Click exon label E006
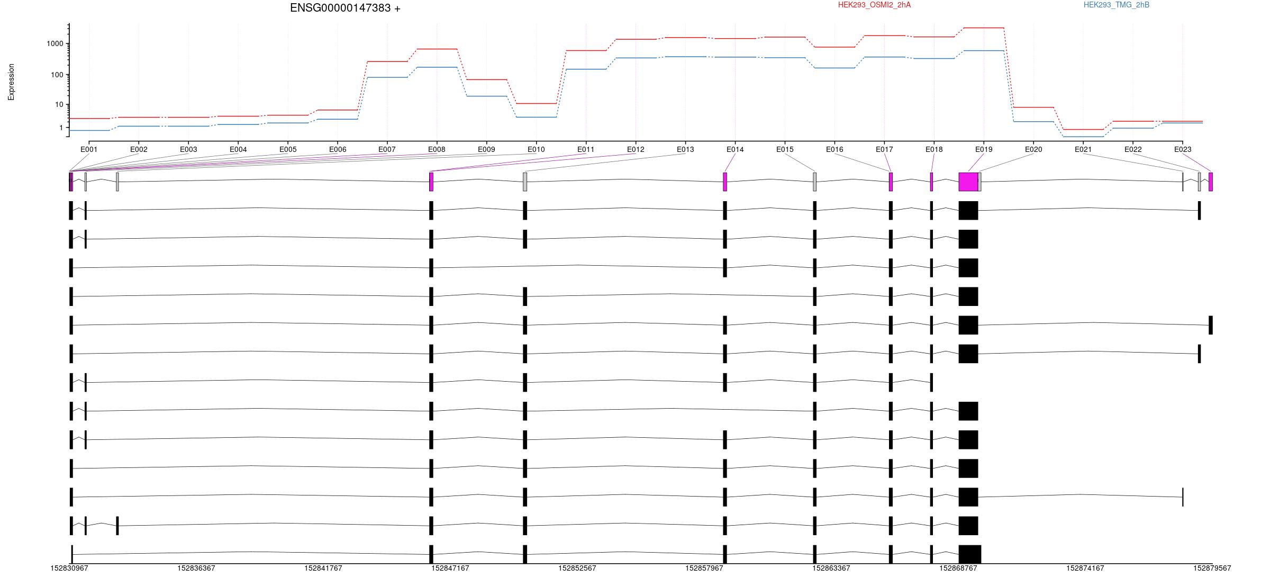Screen dimensions: 1270x577 338,149
